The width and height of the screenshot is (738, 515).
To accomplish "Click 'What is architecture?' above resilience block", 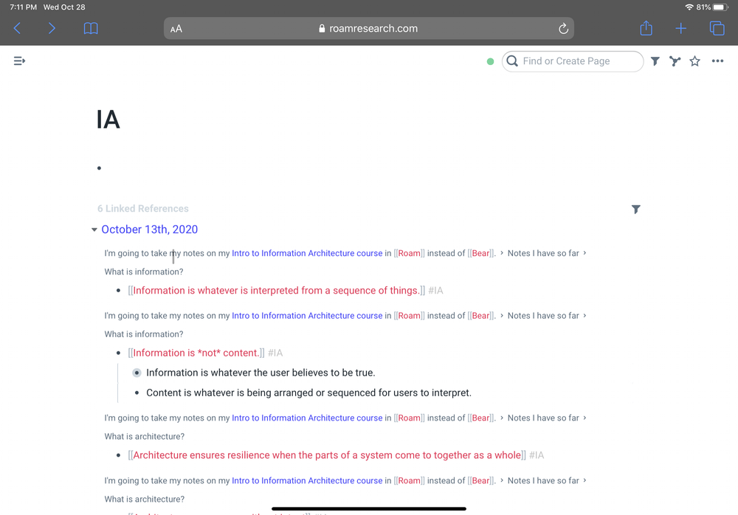I will (144, 436).
